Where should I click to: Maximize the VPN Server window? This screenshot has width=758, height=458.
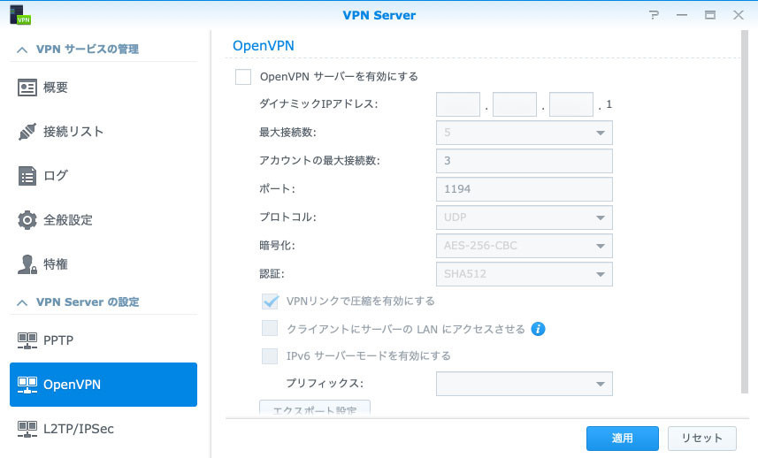[710, 15]
